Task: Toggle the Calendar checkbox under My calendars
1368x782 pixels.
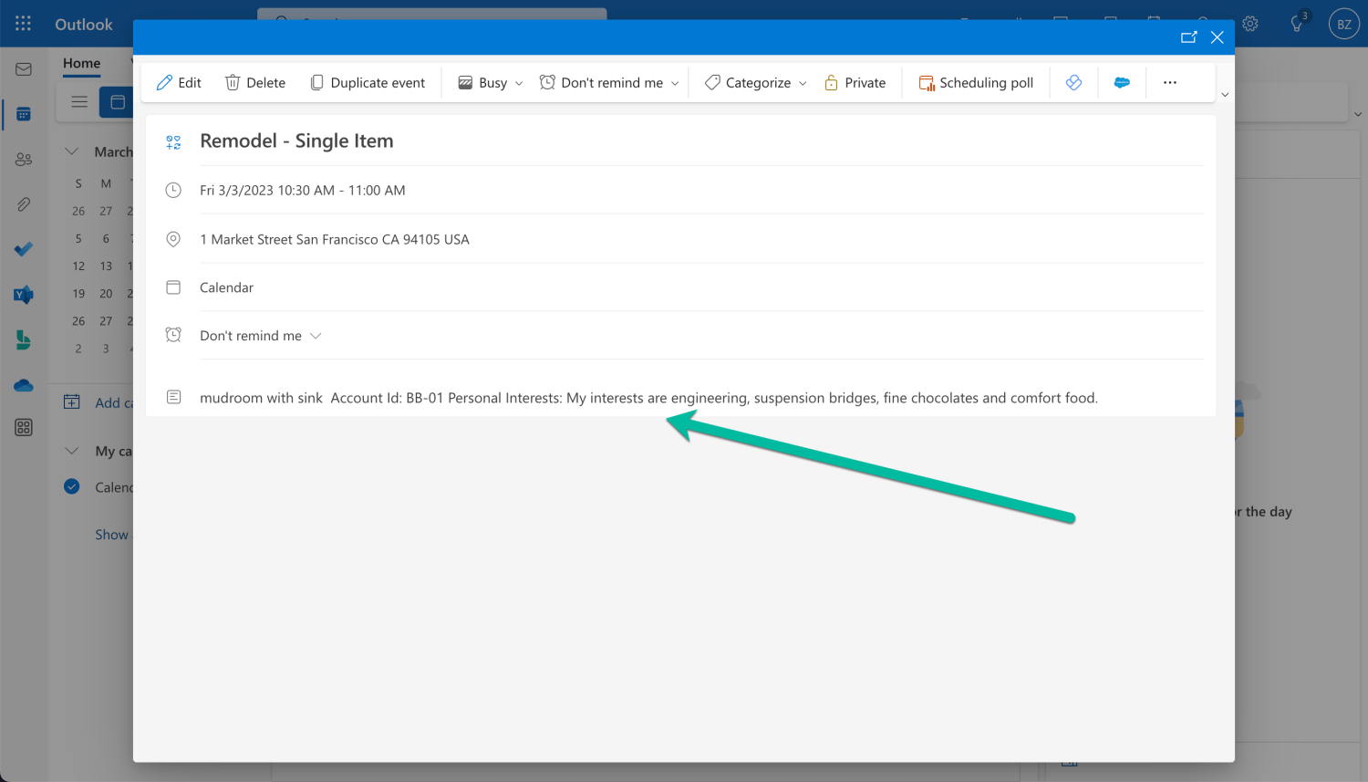Action: 72,486
